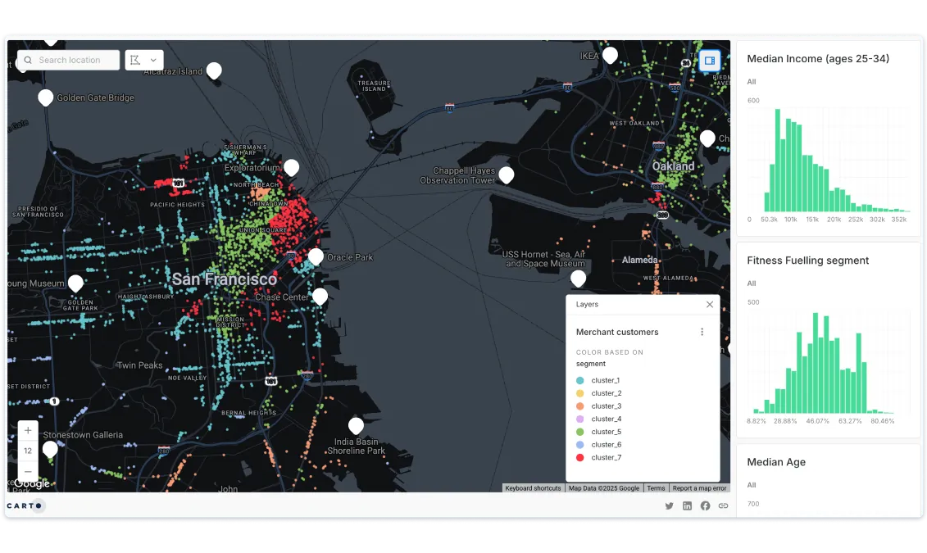The image size is (927, 553).
Task: Select the cluster_1 legend entry
Action: tap(606, 380)
